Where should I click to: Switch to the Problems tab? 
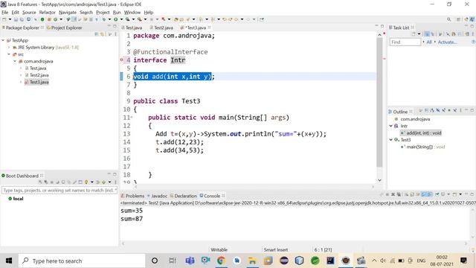tap(132, 196)
